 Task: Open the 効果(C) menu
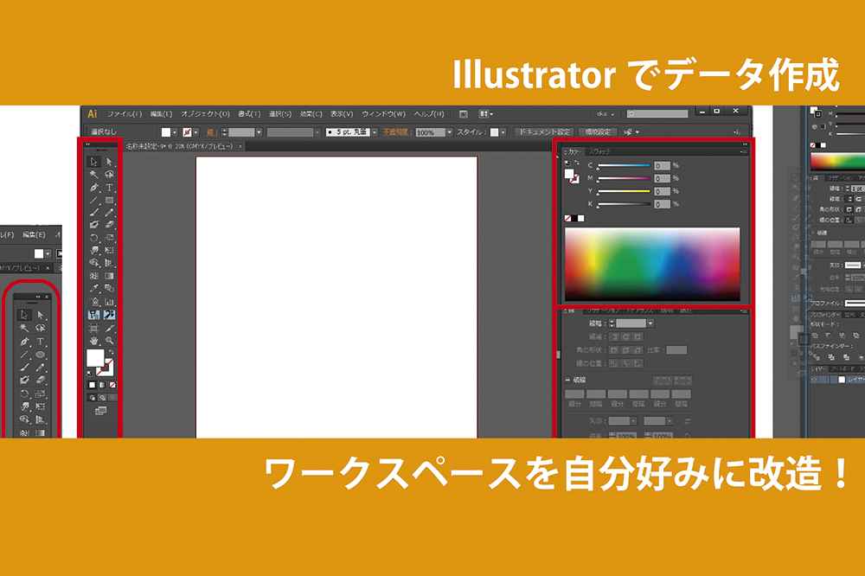tap(311, 114)
